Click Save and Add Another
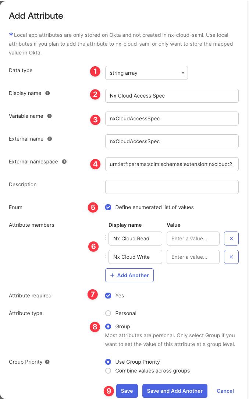The image size is (249, 399). [175, 391]
